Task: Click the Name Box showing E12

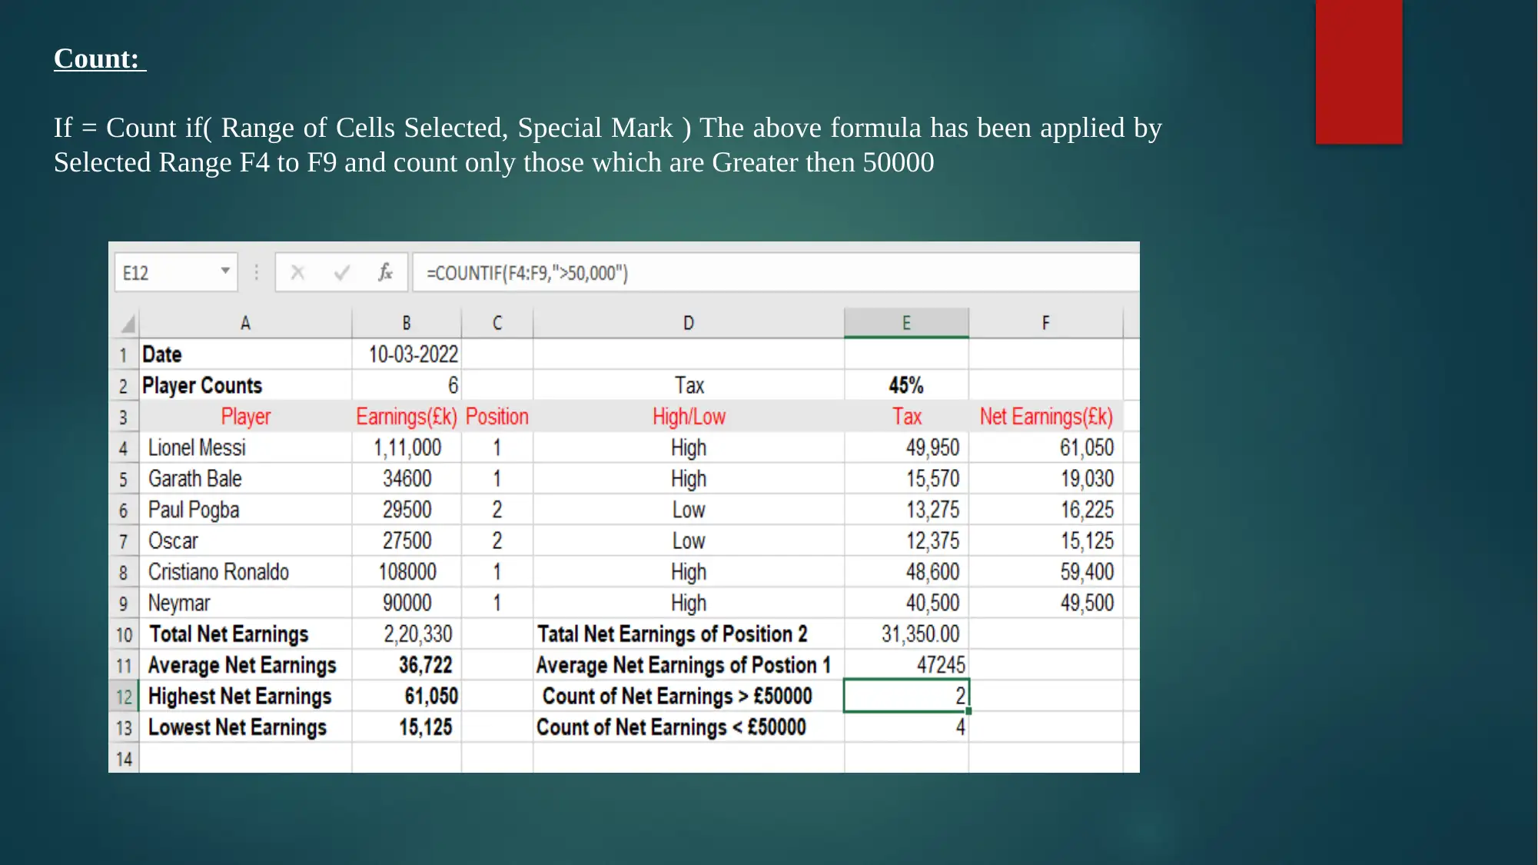Action: [175, 273]
